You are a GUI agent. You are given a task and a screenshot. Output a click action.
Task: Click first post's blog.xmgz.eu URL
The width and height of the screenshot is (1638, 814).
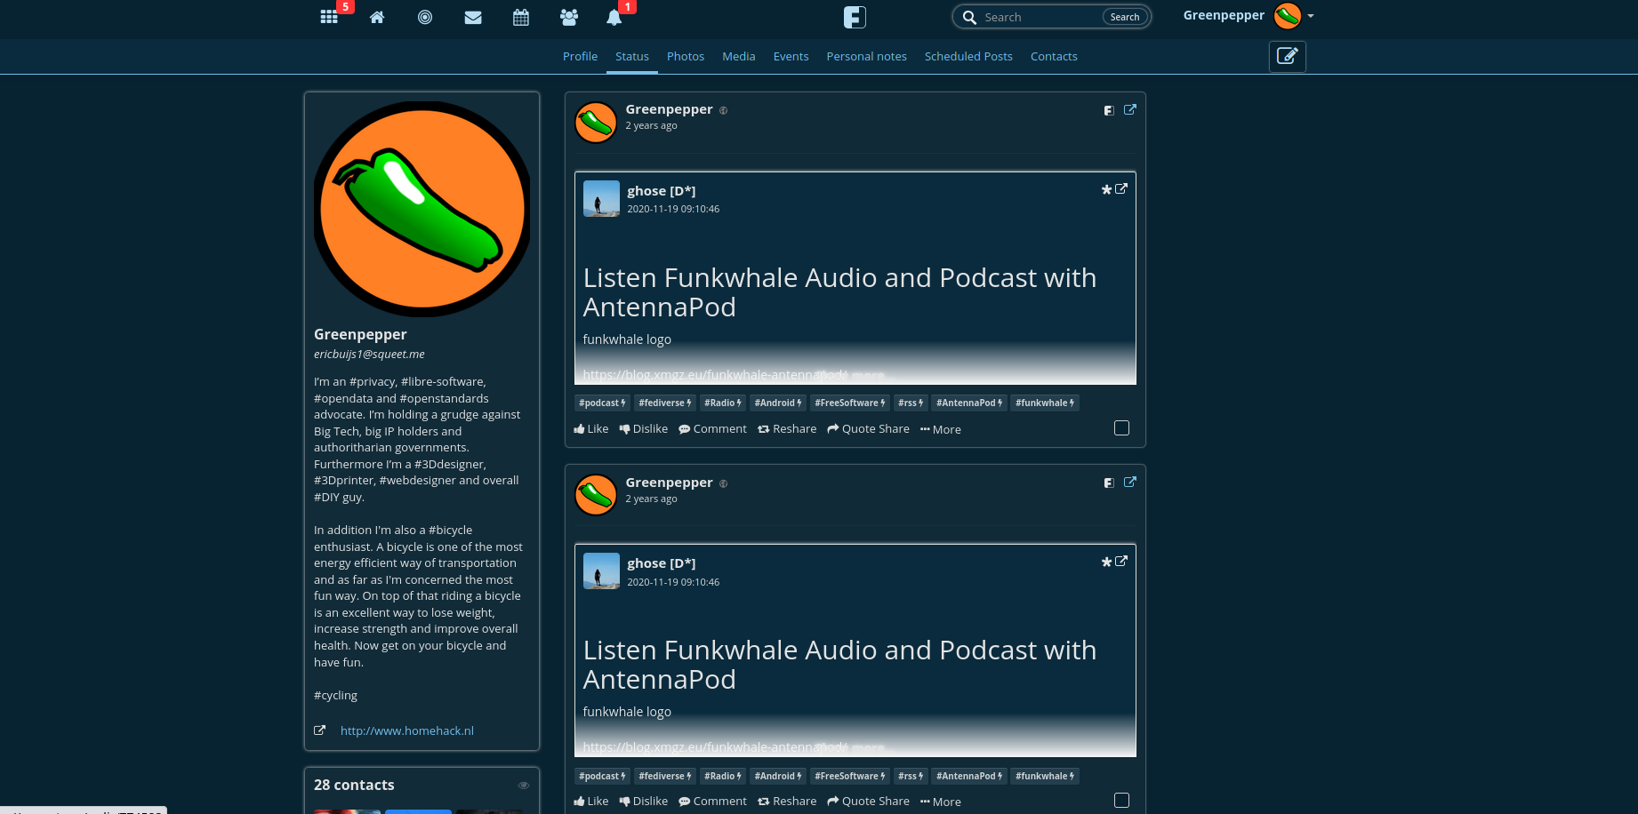point(714,375)
